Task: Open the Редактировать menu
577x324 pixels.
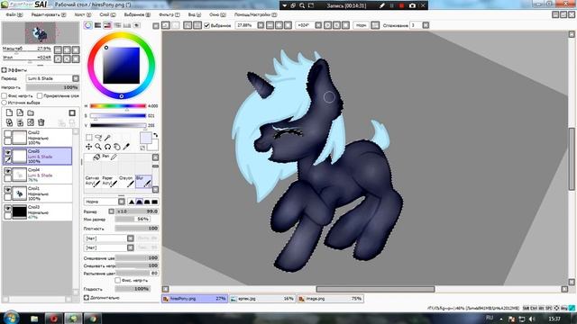Action: click(x=48, y=14)
